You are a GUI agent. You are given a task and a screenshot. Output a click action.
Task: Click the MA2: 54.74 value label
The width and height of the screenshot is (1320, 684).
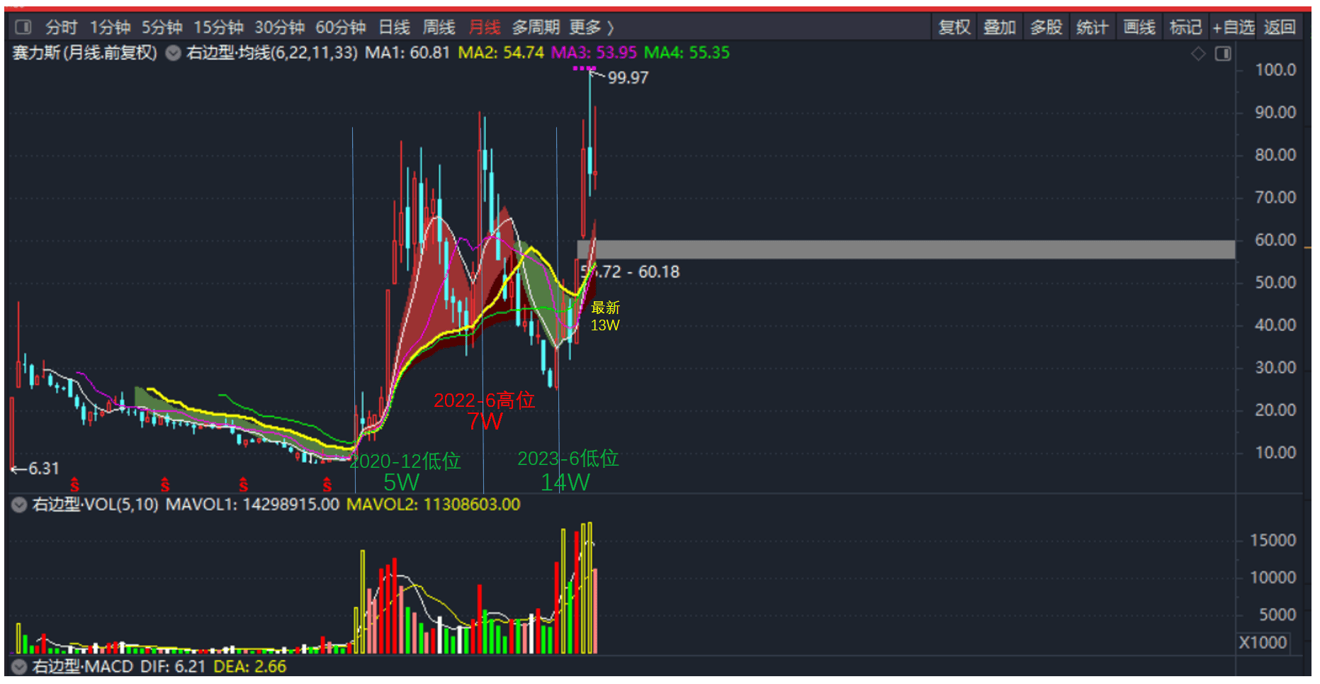click(501, 53)
